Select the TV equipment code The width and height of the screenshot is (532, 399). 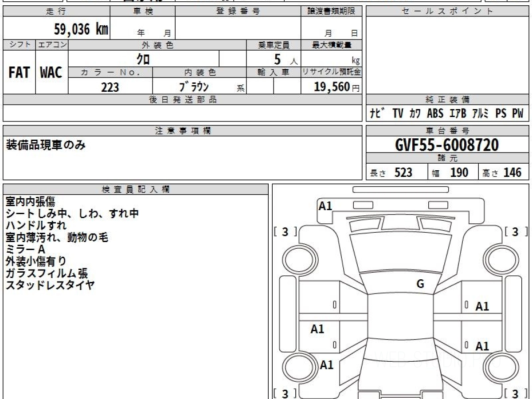click(x=398, y=114)
